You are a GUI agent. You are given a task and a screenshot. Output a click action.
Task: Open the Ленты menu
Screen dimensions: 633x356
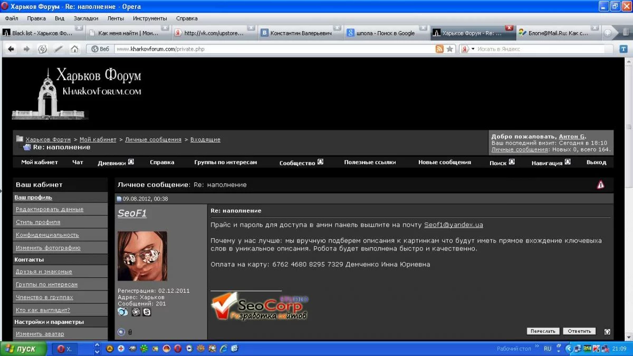click(116, 18)
